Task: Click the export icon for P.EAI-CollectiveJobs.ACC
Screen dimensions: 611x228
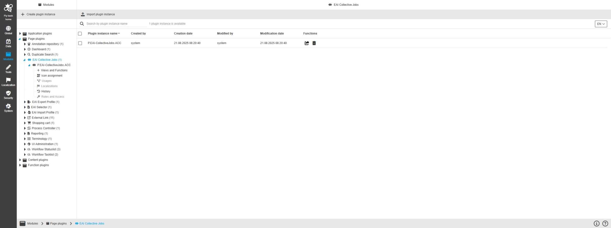Action: [x=307, y=43]
